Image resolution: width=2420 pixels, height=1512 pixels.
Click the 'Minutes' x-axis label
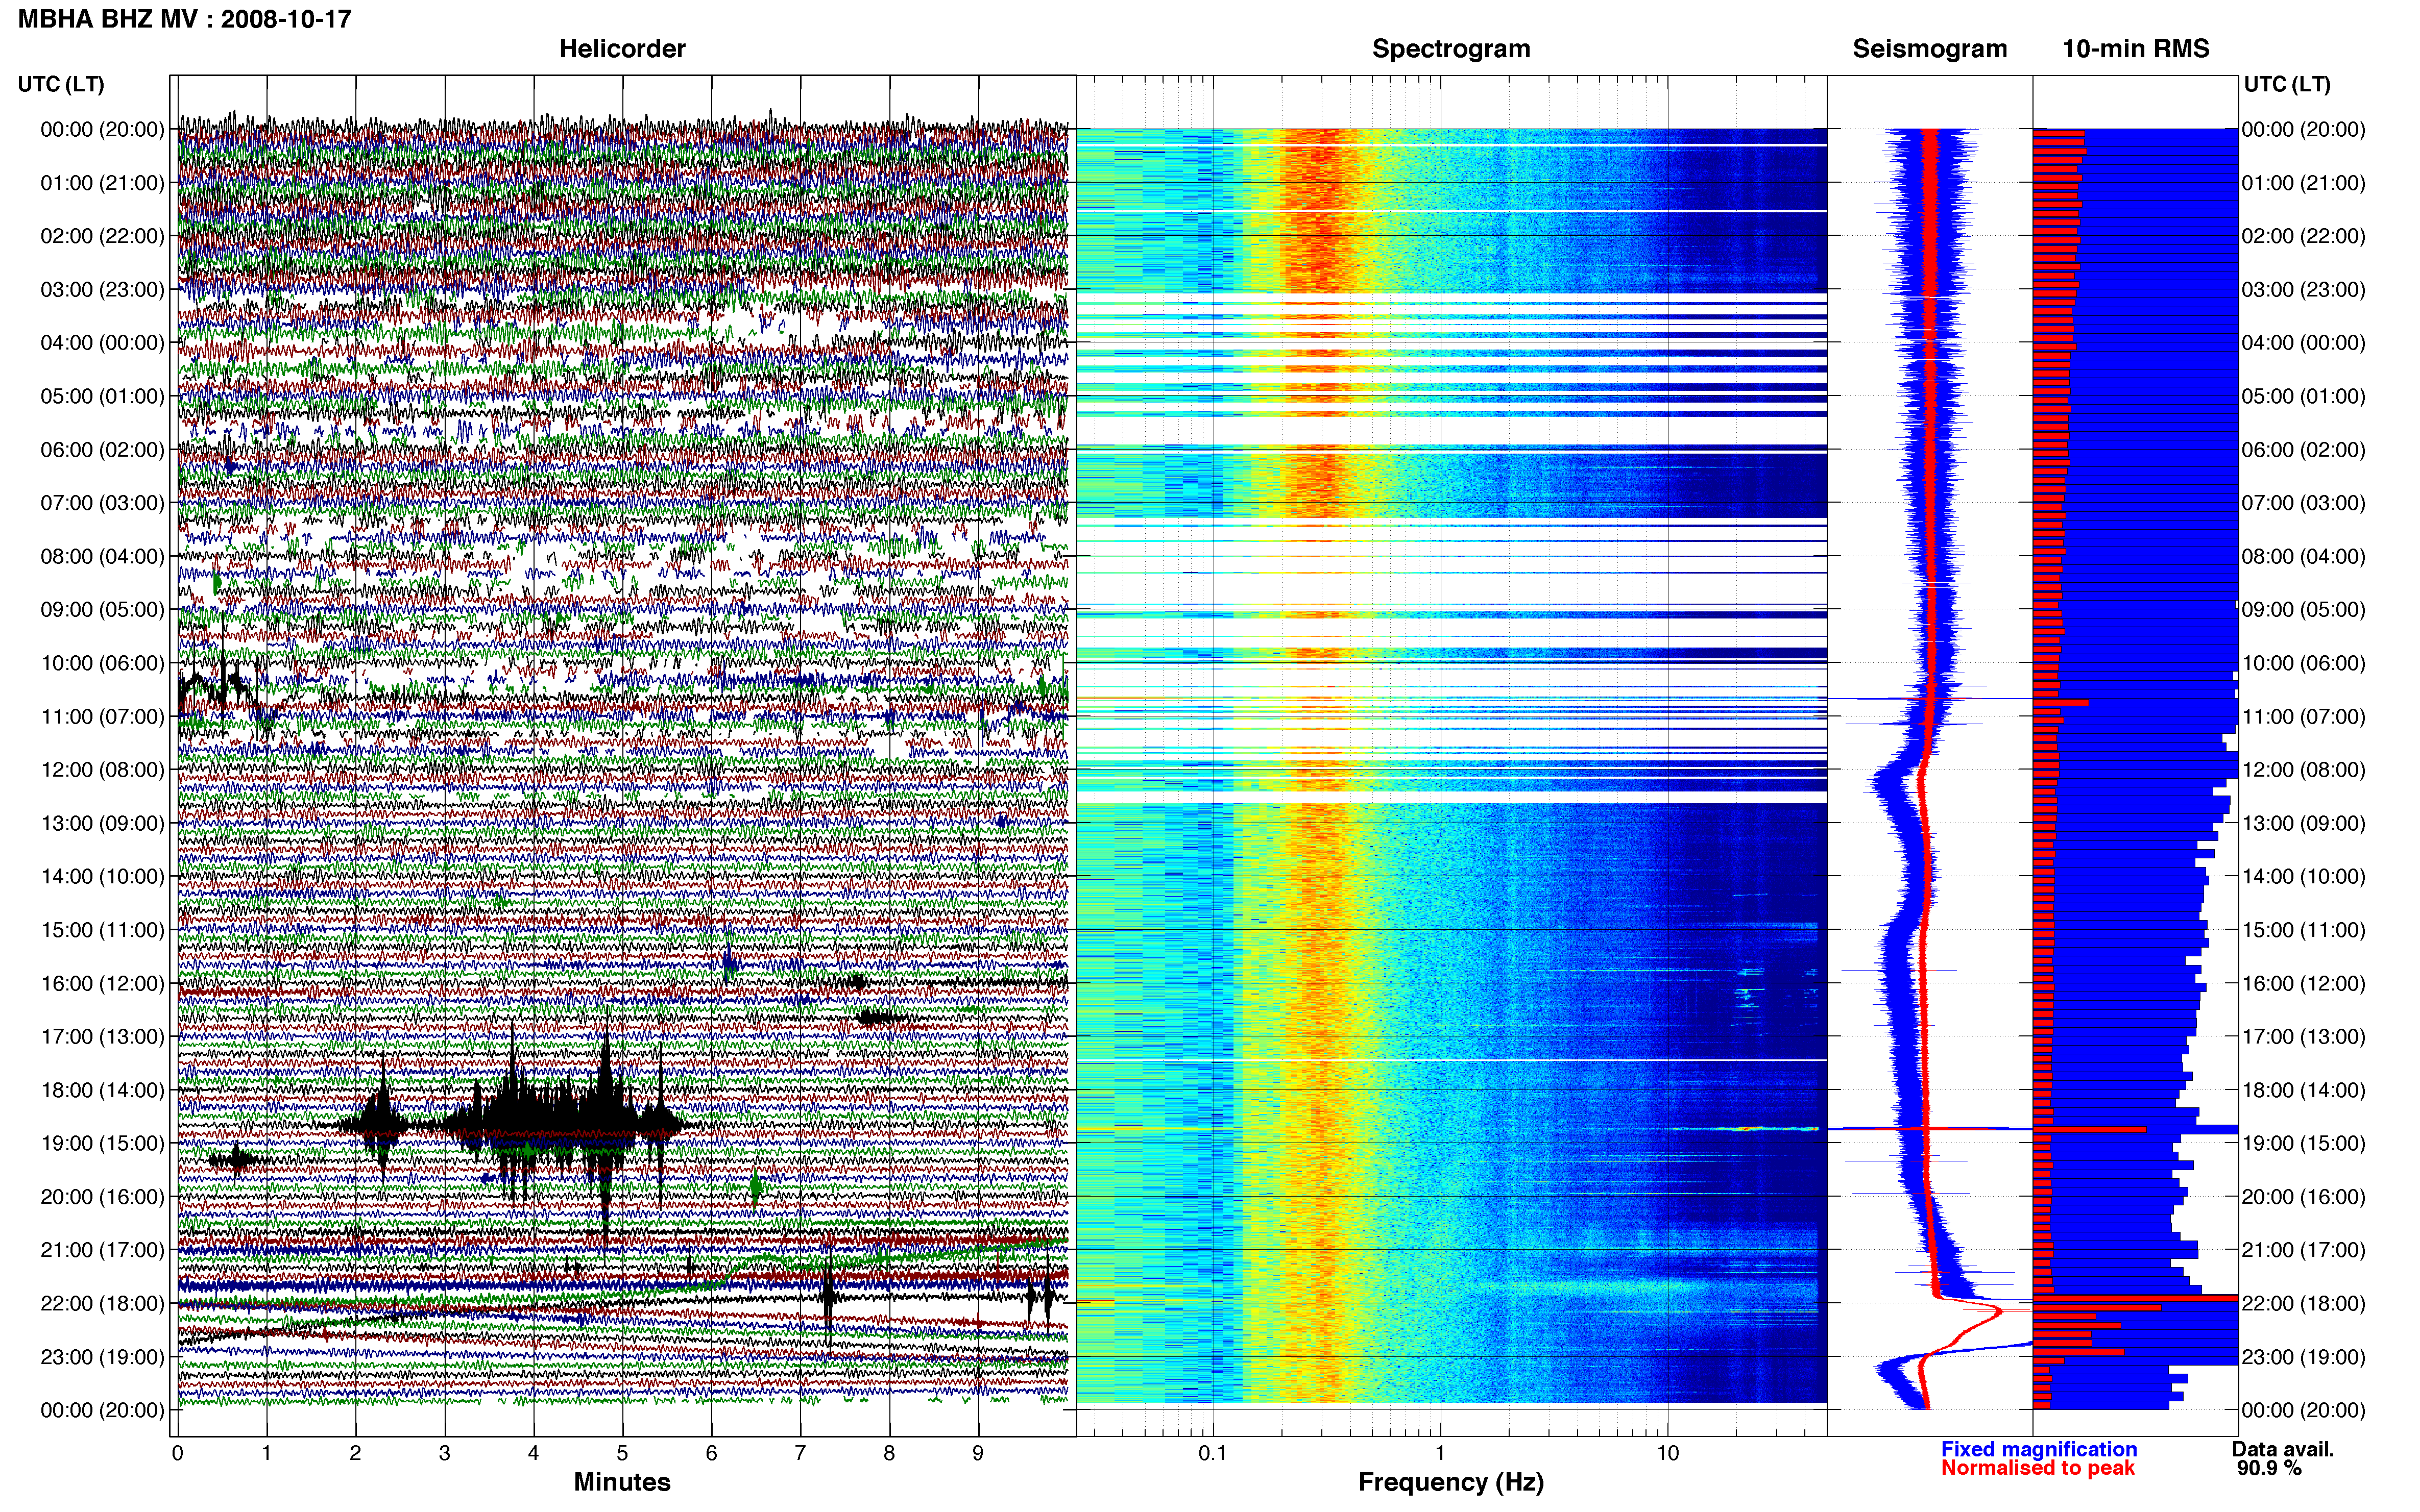pos(622,1482)
